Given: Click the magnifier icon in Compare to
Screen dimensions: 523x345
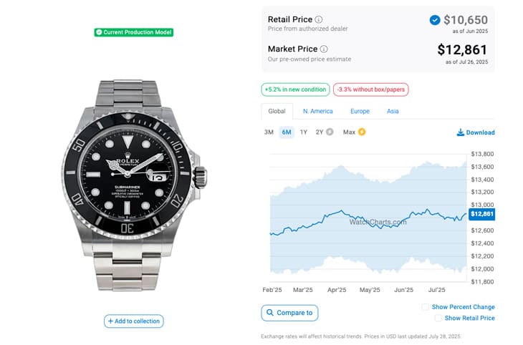Looking at the screenshot, I should (x=269, y=313).
